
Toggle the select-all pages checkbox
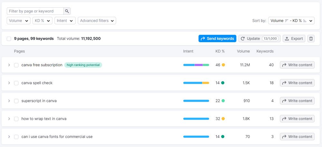point(9,39)
